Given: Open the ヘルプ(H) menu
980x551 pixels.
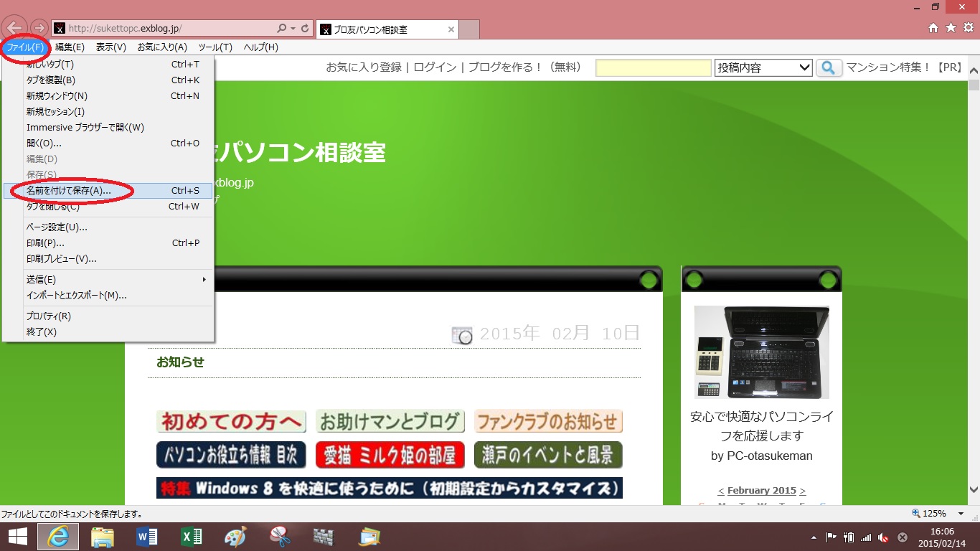Looking at the screenshot, I should pyautogui.click(x=260, y=47).
